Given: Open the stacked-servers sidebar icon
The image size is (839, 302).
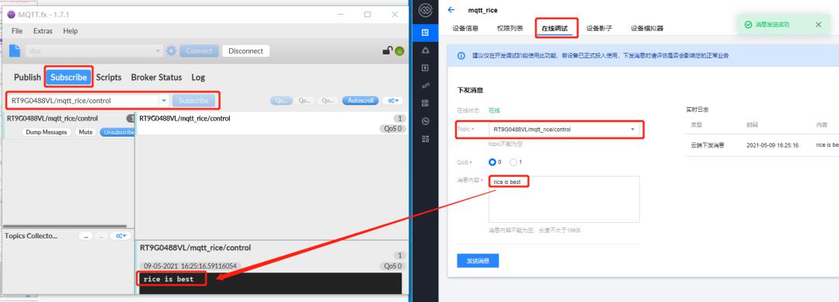Looking at the screenshot, I should point(426,103).
